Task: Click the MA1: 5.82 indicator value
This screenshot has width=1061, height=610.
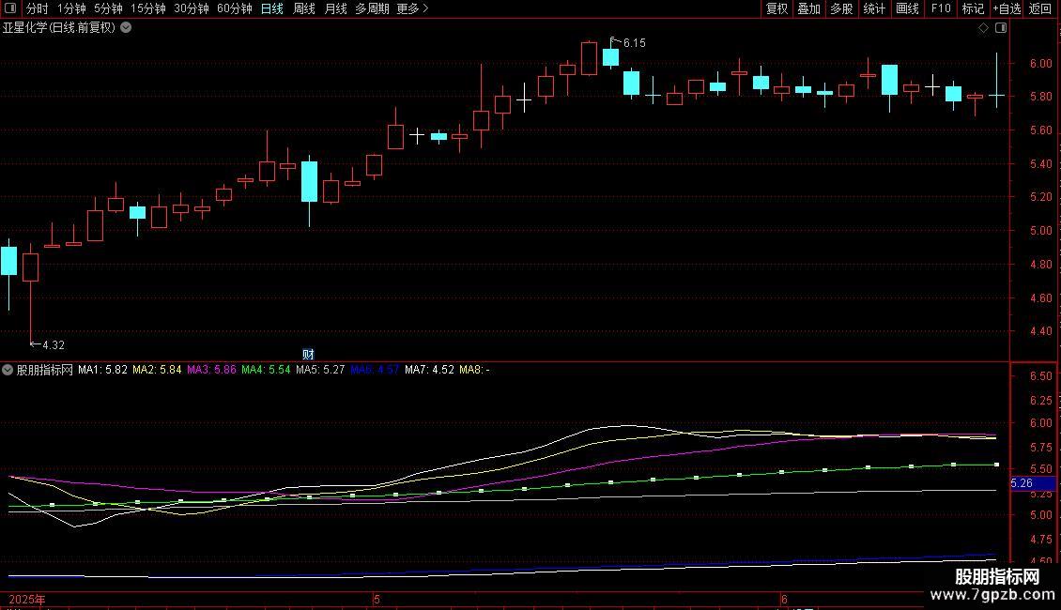Action: (102, 370)
